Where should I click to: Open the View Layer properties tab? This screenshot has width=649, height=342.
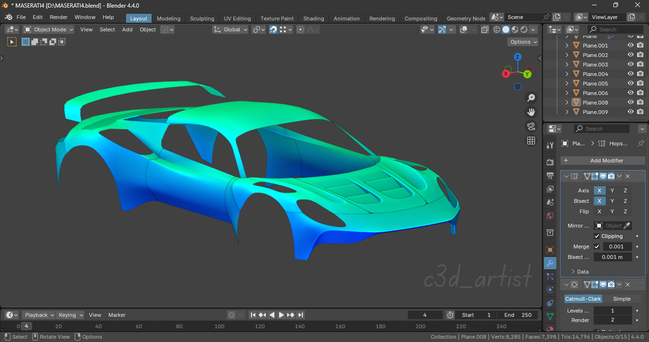pyautogui.click(x=550, y=189)
